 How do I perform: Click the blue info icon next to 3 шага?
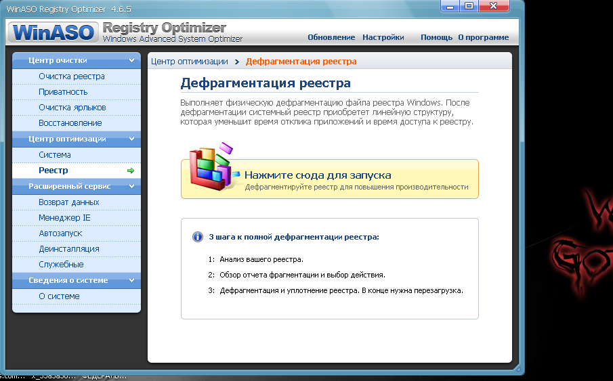point(198,237)
